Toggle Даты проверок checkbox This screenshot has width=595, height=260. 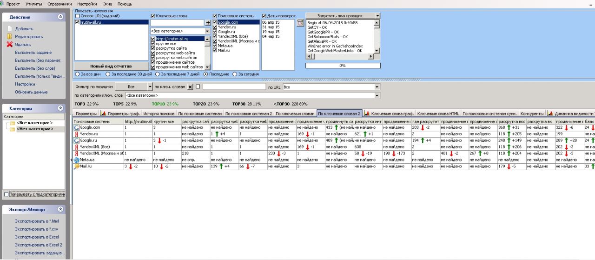click(264, 16)
